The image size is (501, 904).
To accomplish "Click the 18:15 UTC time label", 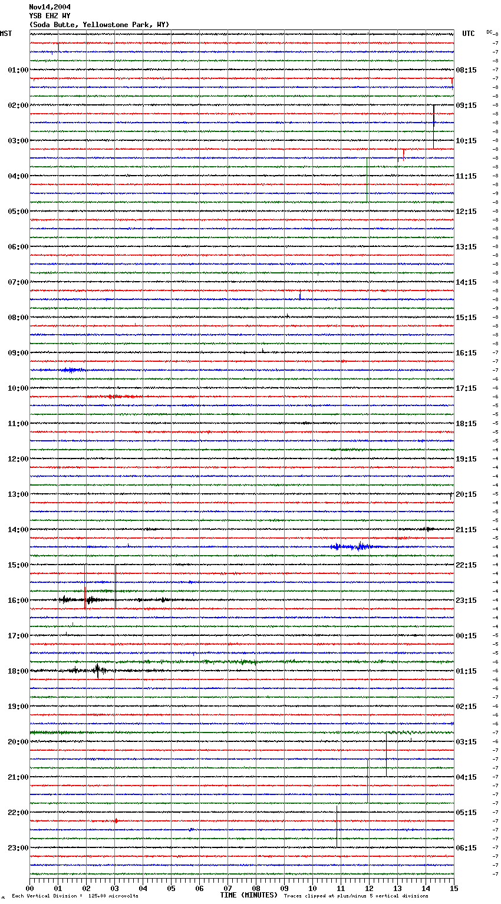I will (466, 424).
